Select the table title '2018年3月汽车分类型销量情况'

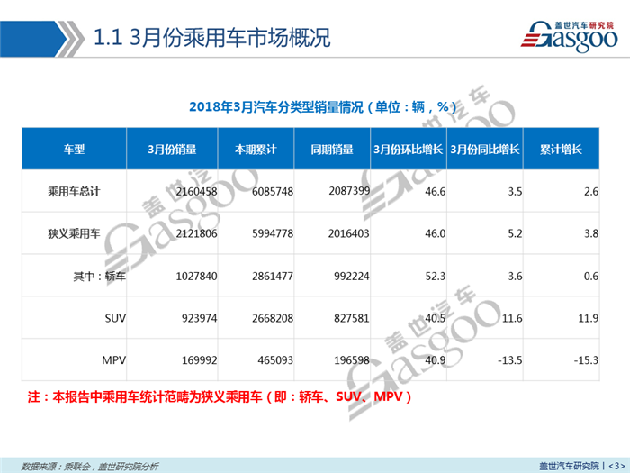[276, 107]
